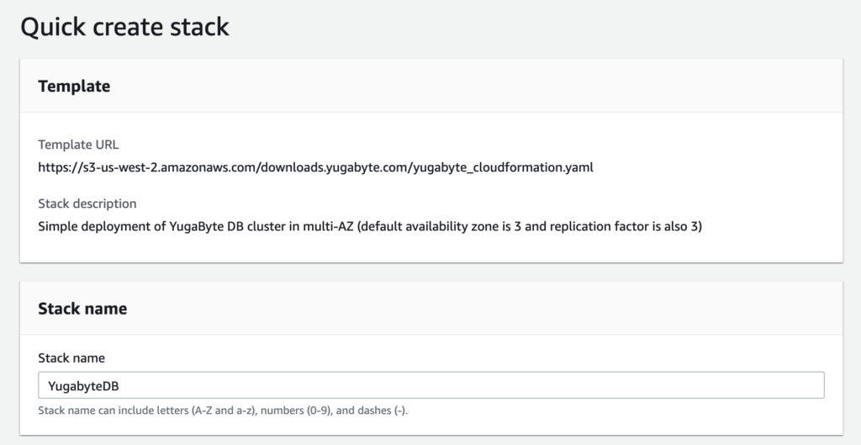
Task: Click the 'Stack description' label
Action: tap(87, 204)
